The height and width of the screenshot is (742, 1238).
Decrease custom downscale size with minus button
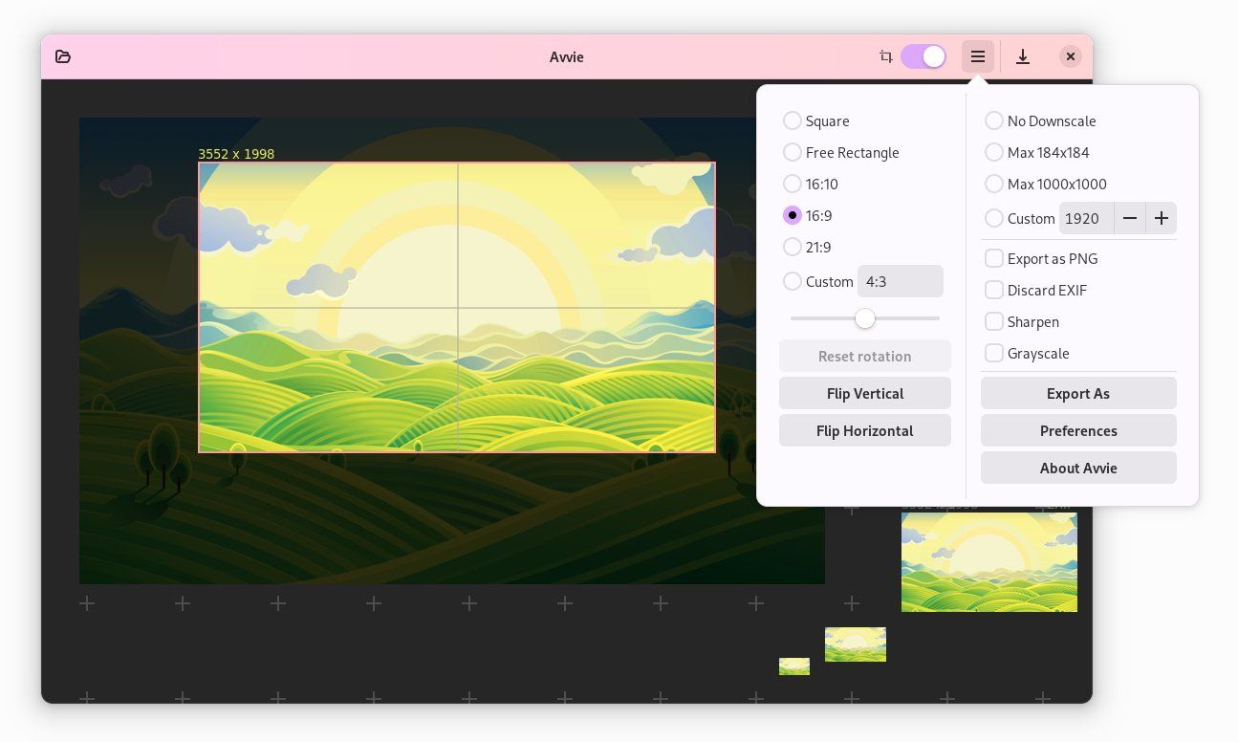(1130, 218)
